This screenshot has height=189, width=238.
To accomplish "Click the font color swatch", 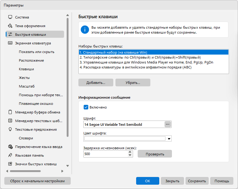I will (125, 138).
